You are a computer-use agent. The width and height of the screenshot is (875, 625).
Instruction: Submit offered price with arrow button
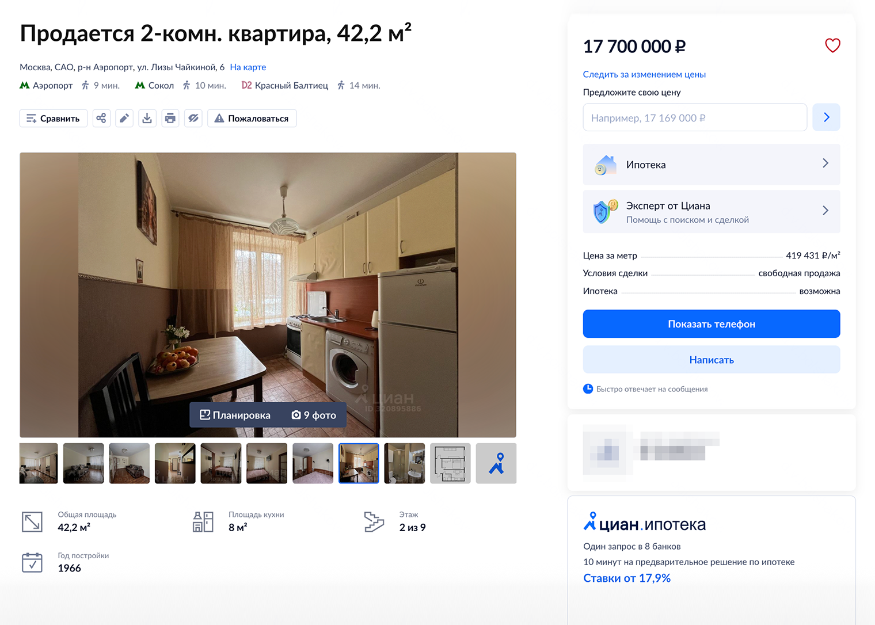click(x=827, y=117)
